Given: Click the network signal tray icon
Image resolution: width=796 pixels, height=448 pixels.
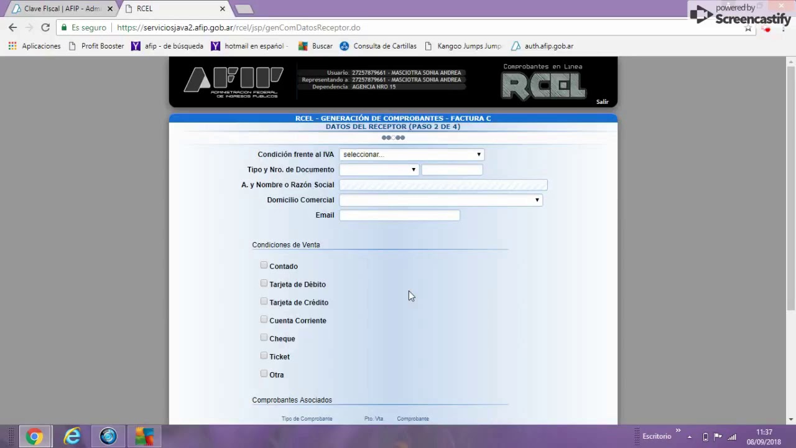Looking at the screenshot, I should click(x=733, y=437).
